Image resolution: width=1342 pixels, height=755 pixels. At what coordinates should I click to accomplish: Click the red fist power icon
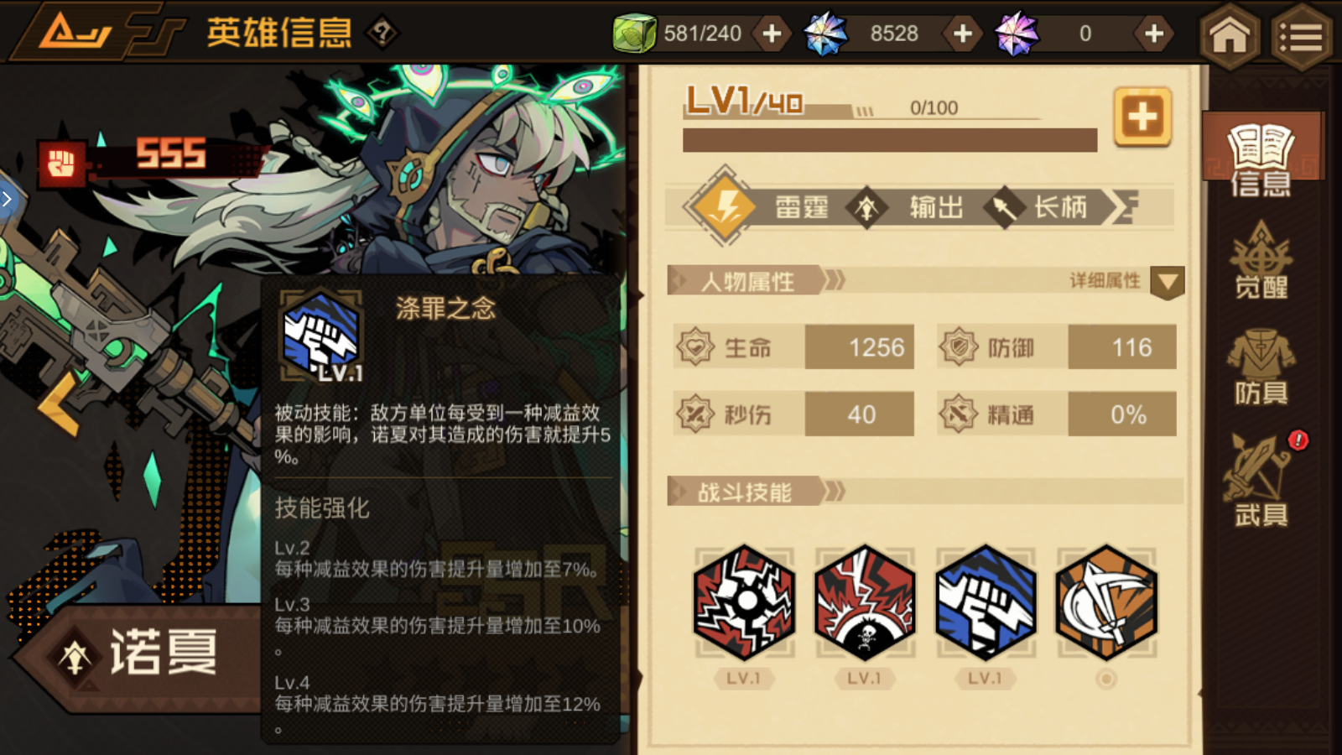(x=61, y=163)
